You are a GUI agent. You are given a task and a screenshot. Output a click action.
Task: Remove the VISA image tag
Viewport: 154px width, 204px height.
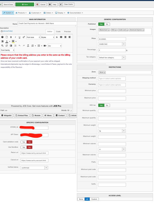[115, 30]
